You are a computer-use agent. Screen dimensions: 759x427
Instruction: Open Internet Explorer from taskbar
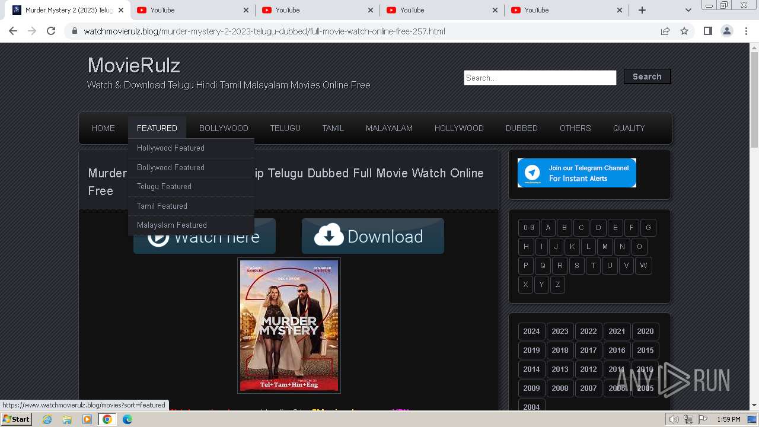tap(47, 419)
